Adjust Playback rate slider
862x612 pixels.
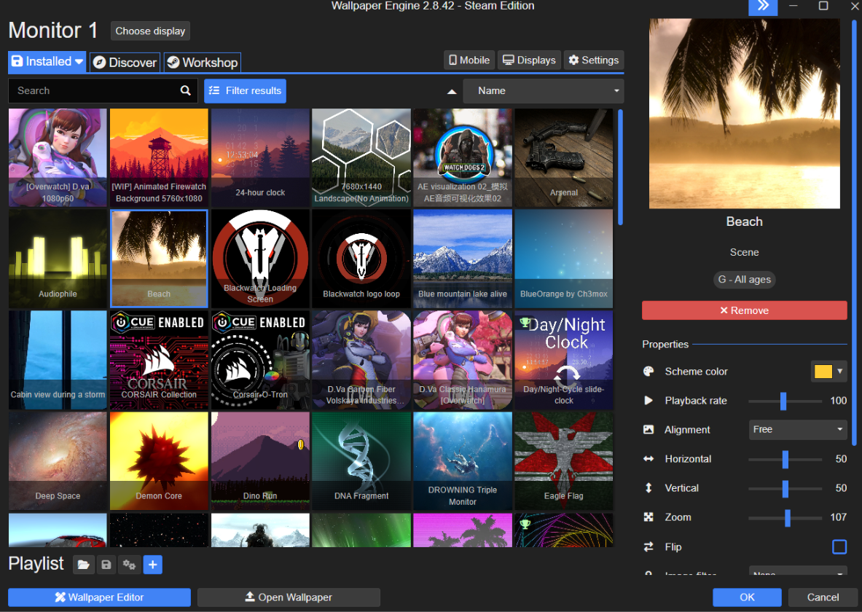785,401
